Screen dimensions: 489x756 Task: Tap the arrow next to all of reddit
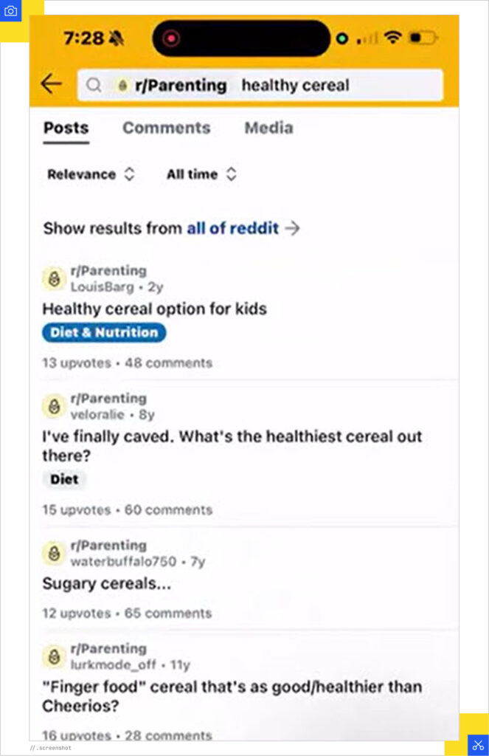pos(293,229)
